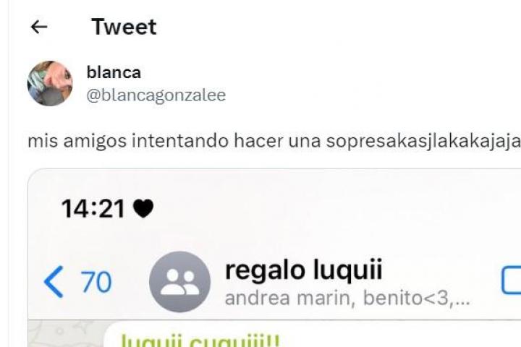
Task: Select the white message bubble in the chat
Action: [x=313, y=334]
